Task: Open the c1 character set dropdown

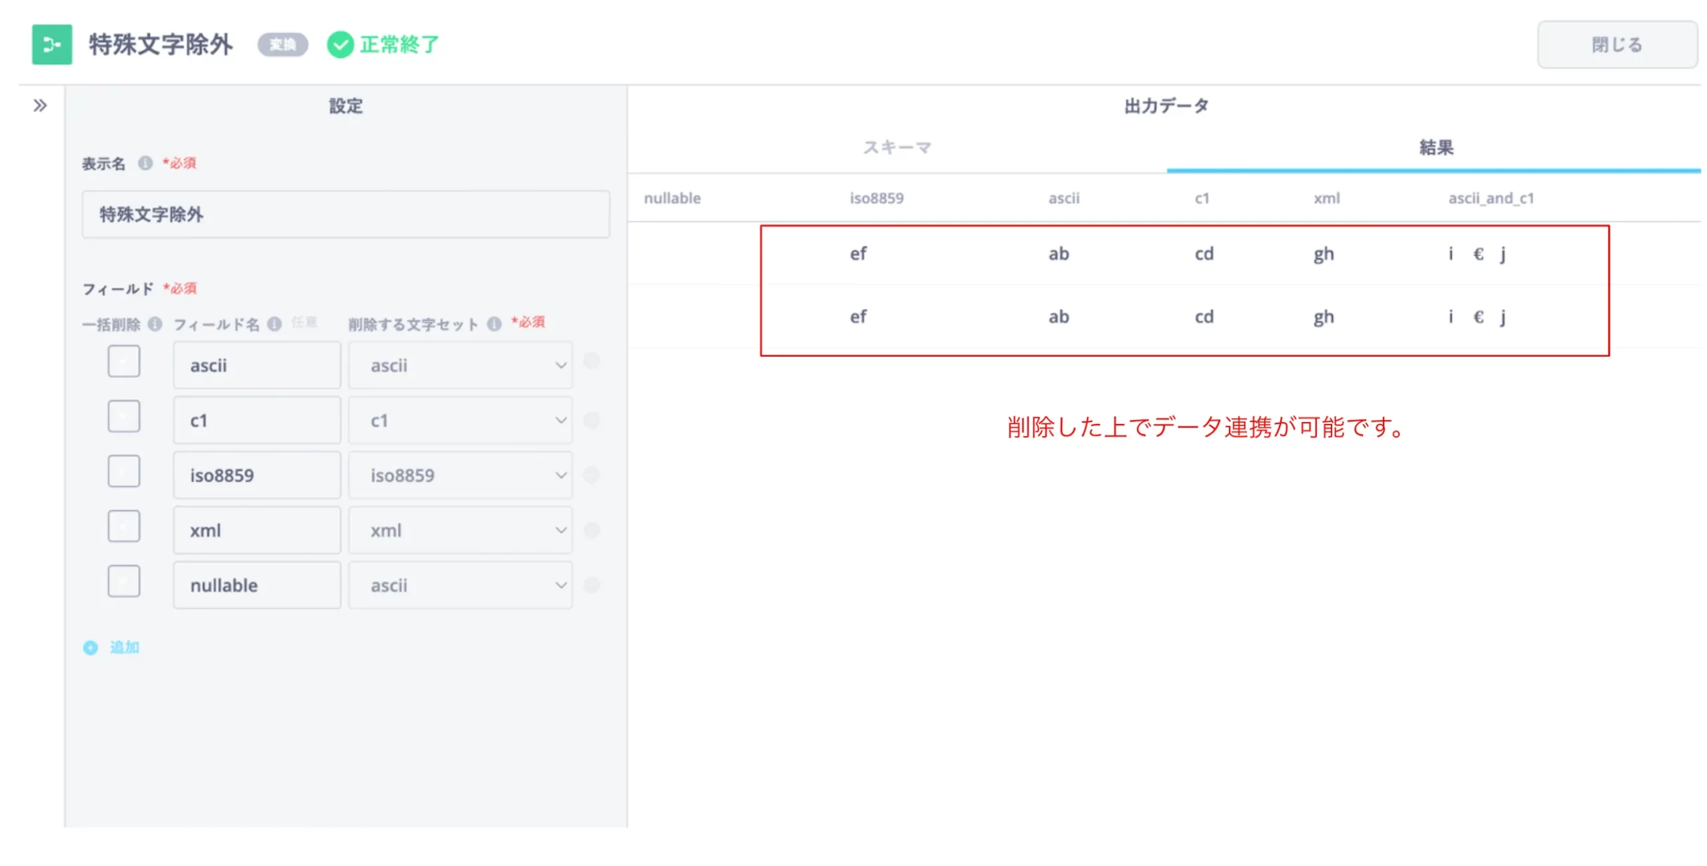Action: 459,420
